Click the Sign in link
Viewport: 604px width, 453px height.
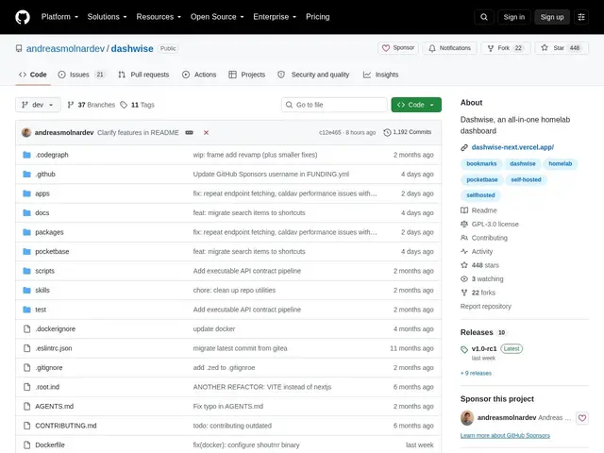[x=513, y=17]
